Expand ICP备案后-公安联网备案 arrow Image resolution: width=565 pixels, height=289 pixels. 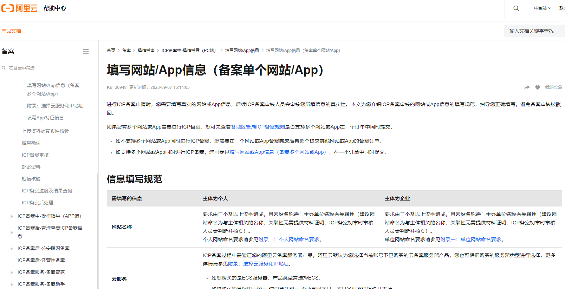coord(12,249)
